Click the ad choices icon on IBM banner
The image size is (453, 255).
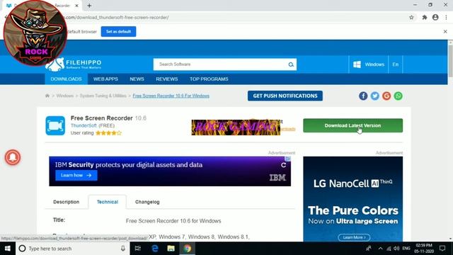pos(288,159)
